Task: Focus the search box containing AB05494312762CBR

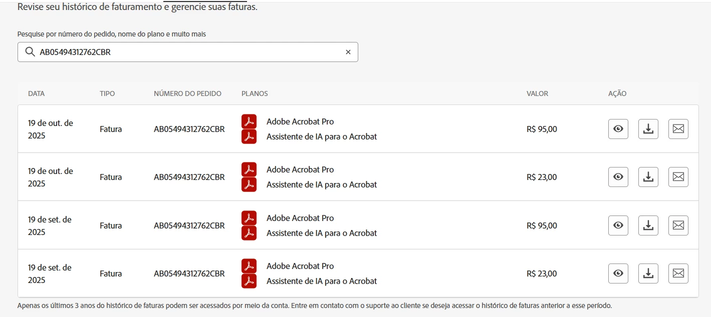Action: click(188, 52)
